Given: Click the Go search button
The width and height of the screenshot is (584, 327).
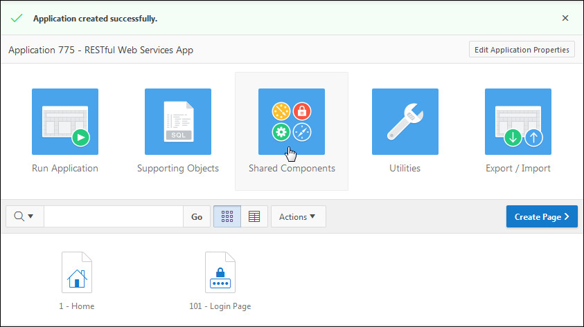Looking at the screenshot, I should [x=197, y=216].
